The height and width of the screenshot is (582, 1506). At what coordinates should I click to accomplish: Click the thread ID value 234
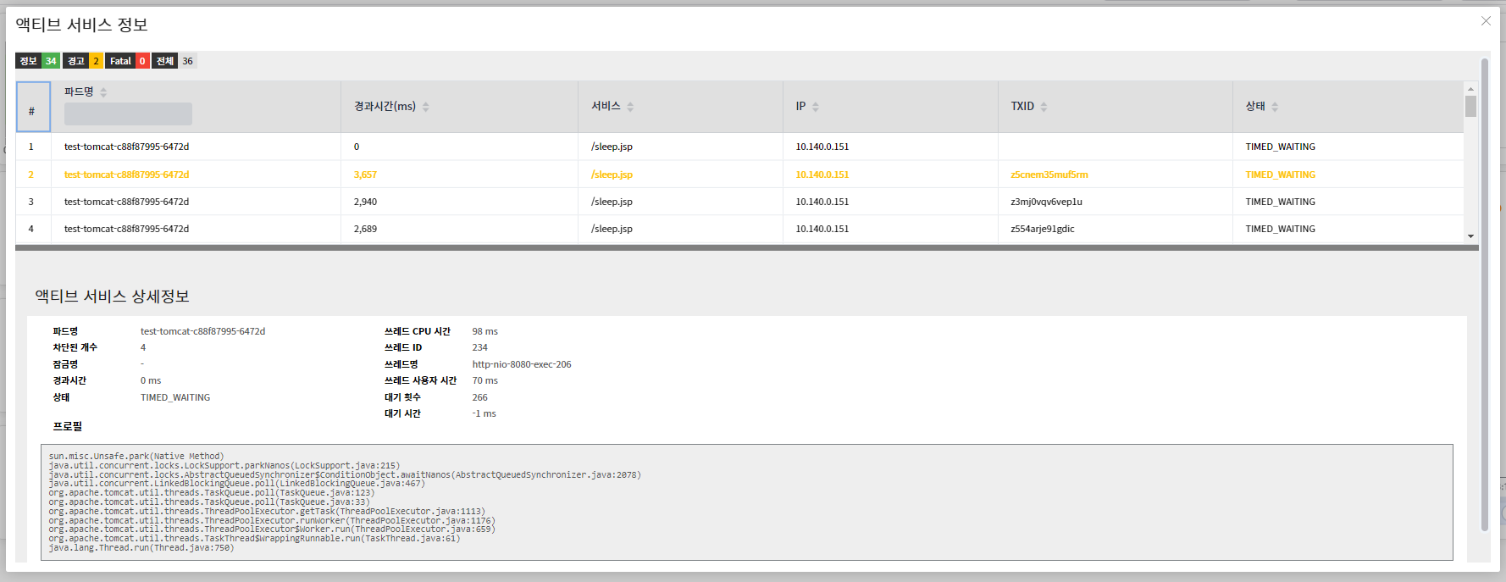(480, 347)
